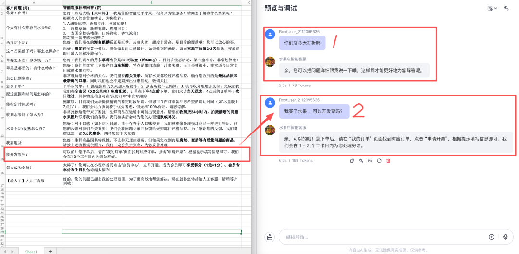
Task: Open debug details via wrench icon below reply
Action: 361,161
